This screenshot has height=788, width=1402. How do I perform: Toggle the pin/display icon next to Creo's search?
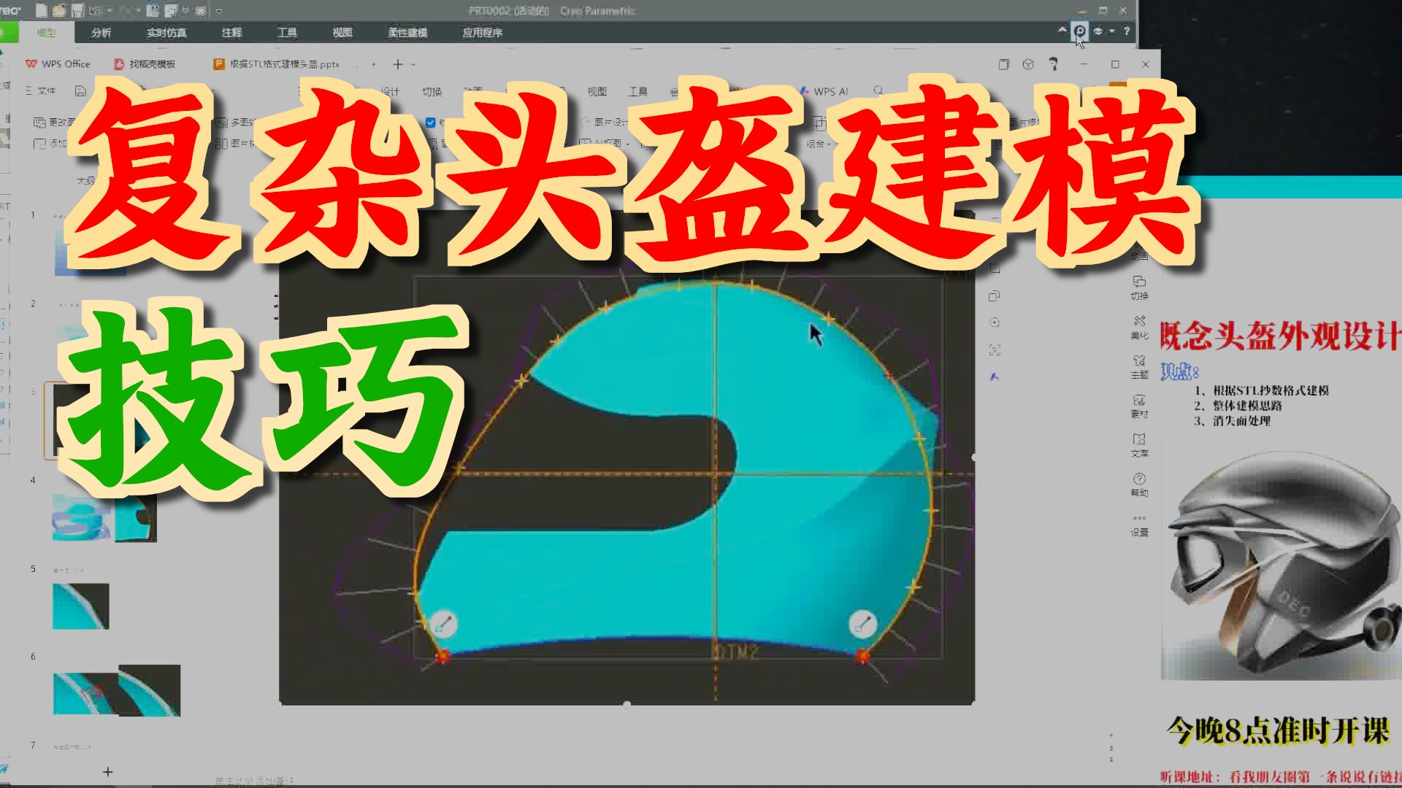(1098, 31)
